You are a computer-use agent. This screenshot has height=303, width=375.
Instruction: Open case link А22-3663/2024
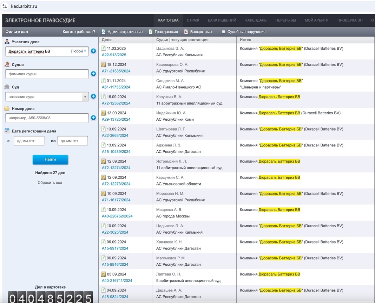tap(115, 135)
